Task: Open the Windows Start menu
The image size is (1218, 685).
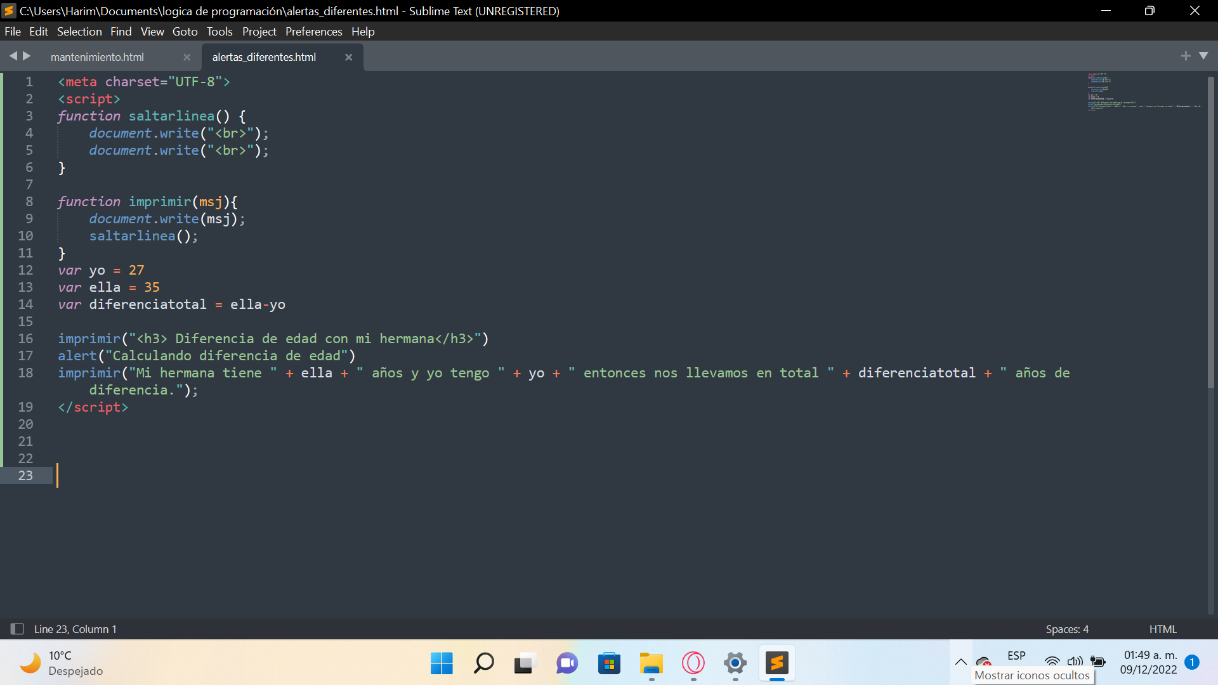Action: (x=442, y=663)
